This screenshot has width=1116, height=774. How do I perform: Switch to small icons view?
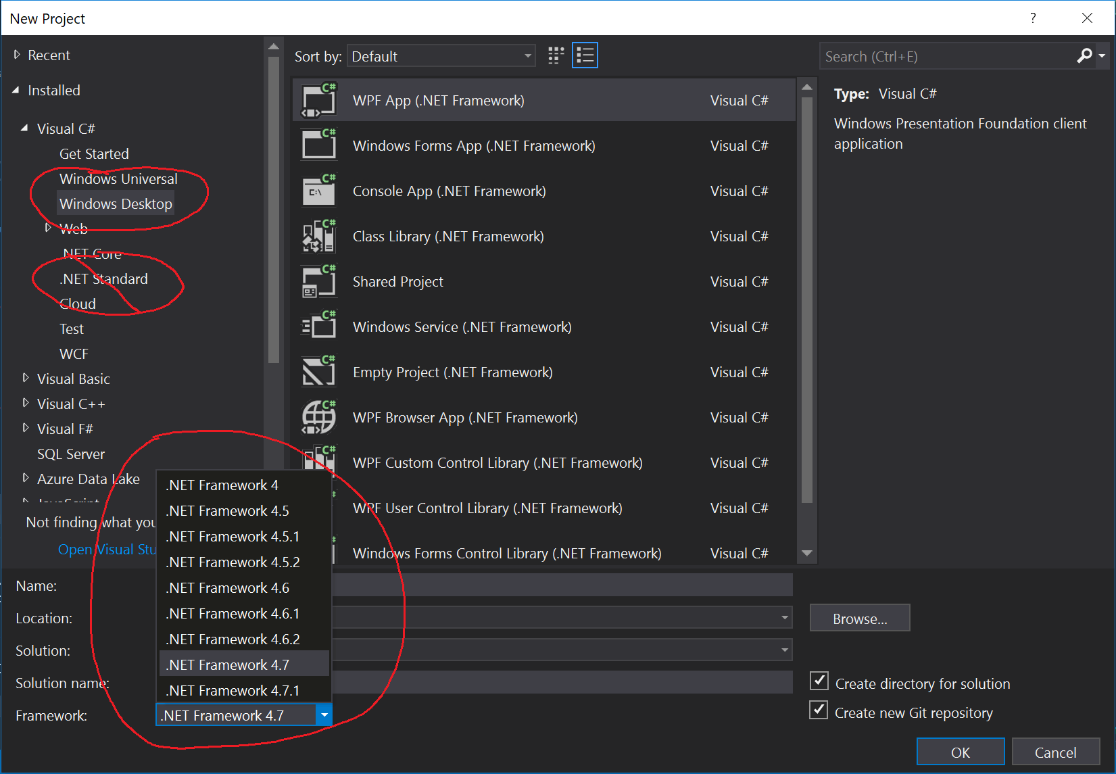(x=556, y=55)
